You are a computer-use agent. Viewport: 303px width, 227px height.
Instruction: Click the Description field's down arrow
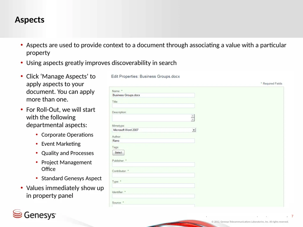[x=193, y=119]
